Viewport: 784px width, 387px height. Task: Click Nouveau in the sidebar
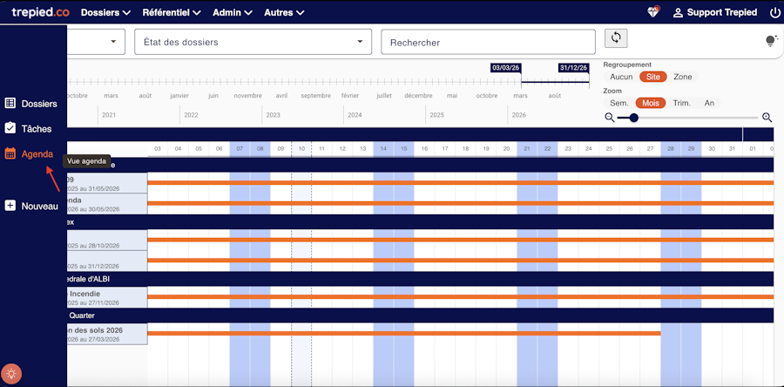tap(31, 206)
